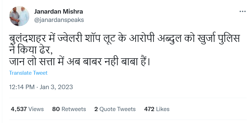Open the three-dot more options menu
Viewport: 252px width, 123px height.
tap(242, 11)
